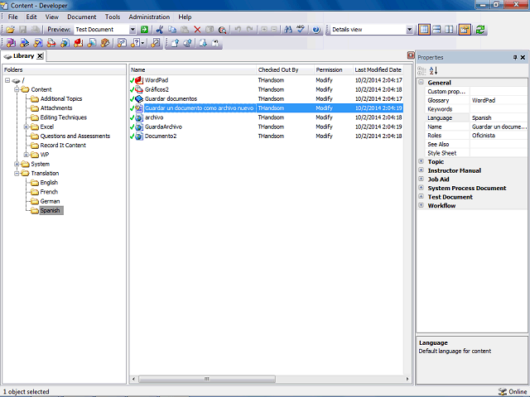Viewport: 530px width, 397px height.
Task: Open the Document menu
Action: coord(81,17)
